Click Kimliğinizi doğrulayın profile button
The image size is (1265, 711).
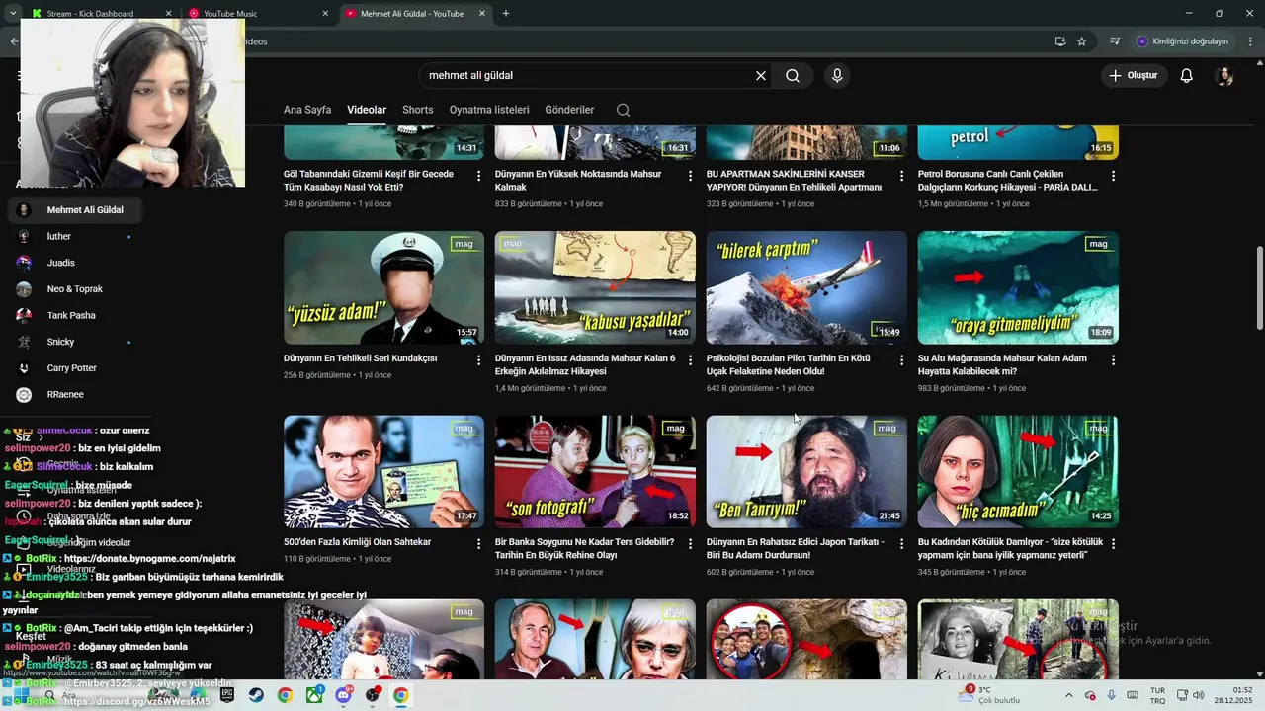point(1182,41)
